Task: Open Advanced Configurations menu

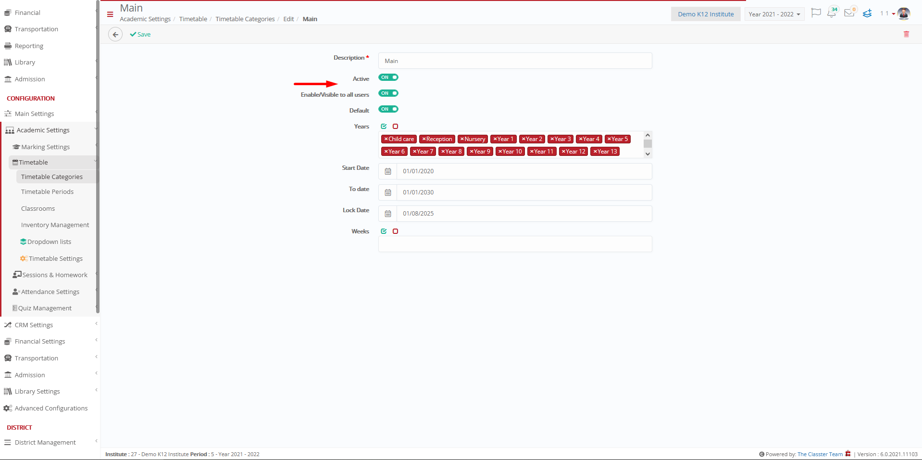Action: (x=50, y=409)
